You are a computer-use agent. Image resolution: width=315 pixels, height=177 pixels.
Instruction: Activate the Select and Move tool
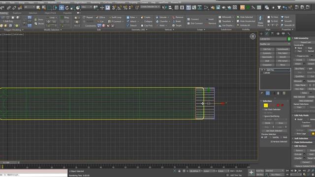pos(61,8)
